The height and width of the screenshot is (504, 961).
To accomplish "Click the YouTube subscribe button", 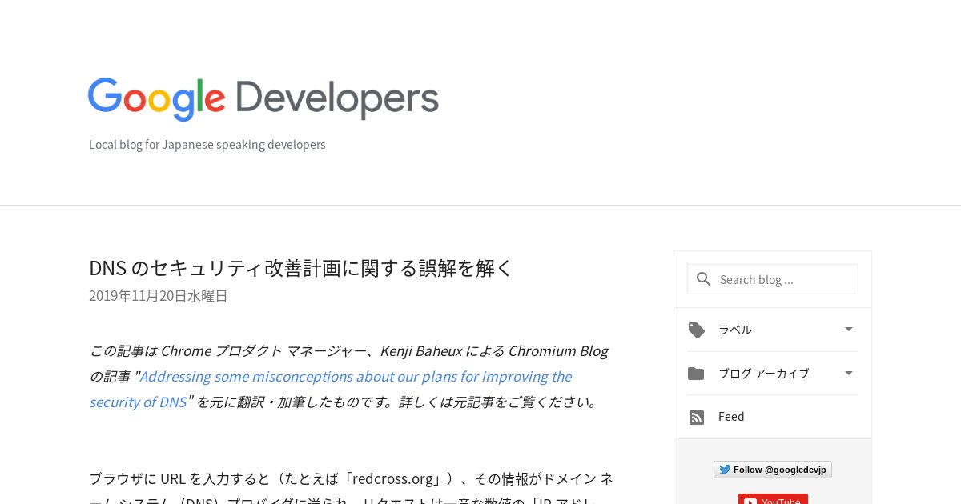I will 773,499.
